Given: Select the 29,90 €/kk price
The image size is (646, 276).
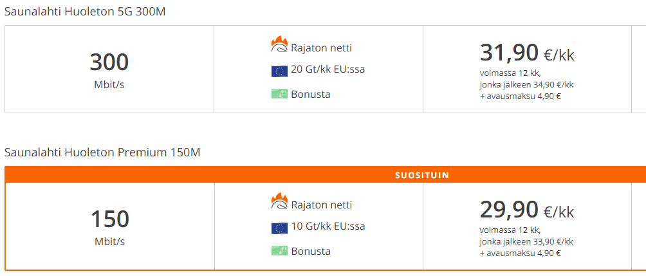Looking at the screenshot, I should point(527,210).
